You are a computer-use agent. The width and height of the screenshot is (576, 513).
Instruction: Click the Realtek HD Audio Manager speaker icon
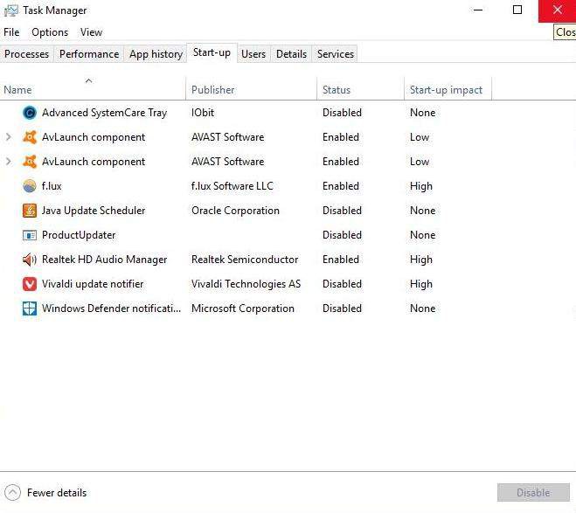pyautogui.click(x=30, y=260)
